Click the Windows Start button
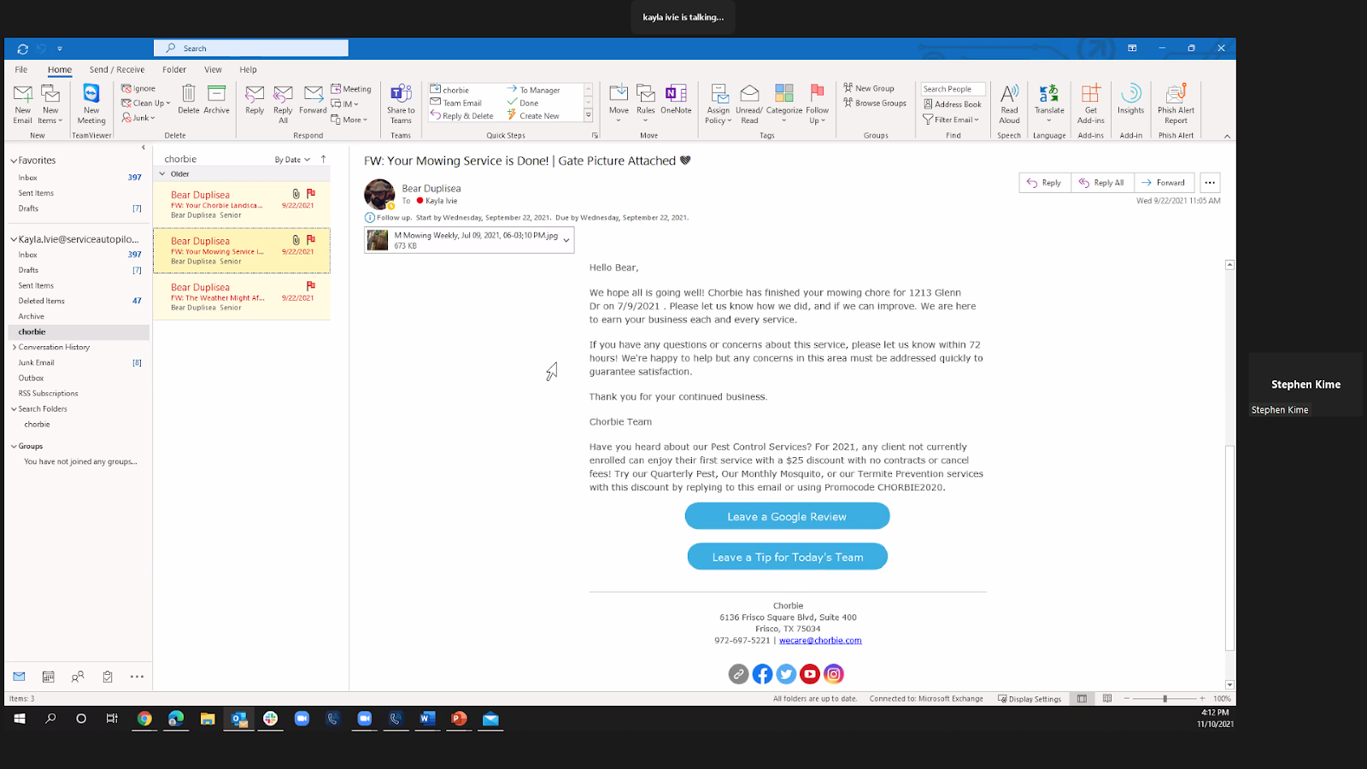 [x=19, y=719]
